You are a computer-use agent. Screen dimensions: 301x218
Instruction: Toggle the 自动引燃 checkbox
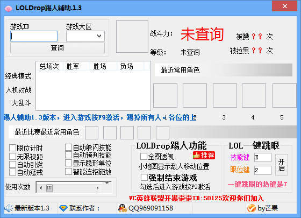point(13,164)
